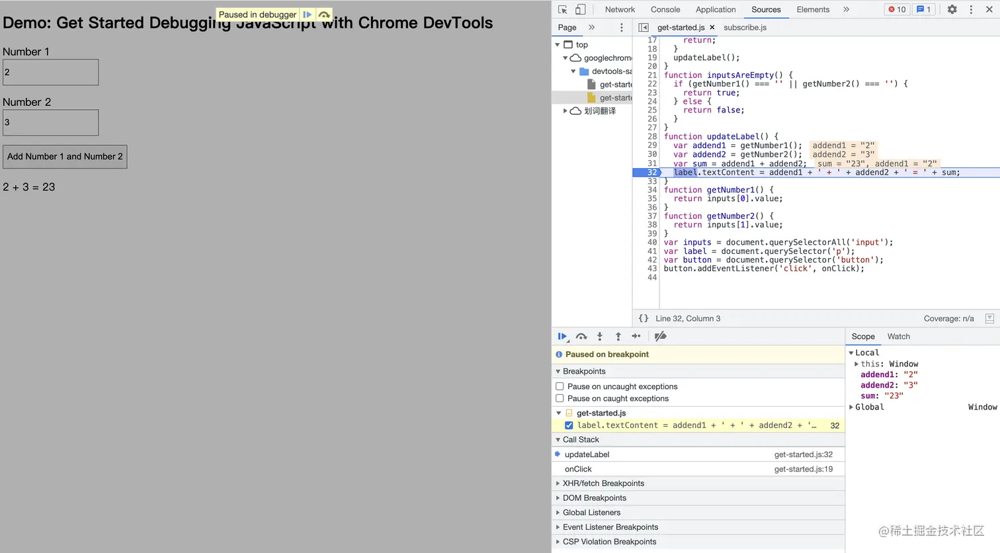Click the addend2: "3" scope variable
This screenshot has height=553, width=1000.
pos(889,385)
